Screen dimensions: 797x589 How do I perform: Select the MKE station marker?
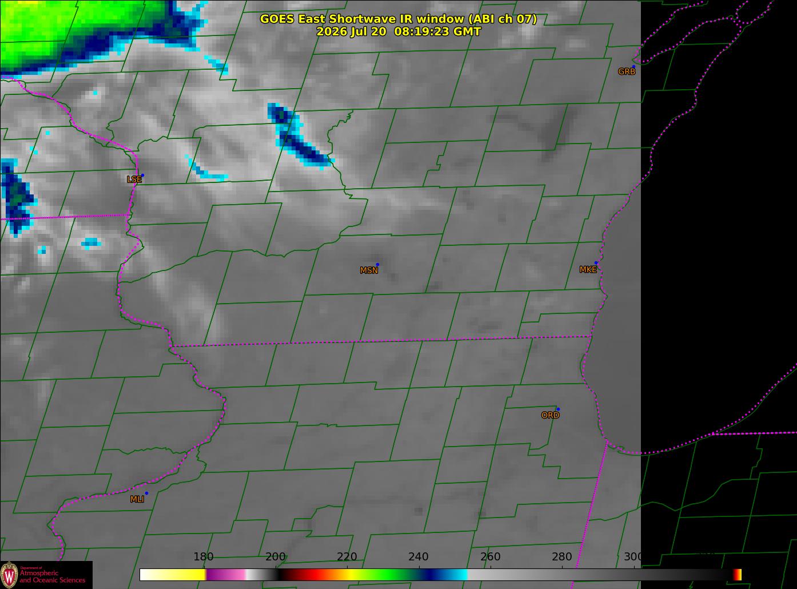[x=596, y=263]
